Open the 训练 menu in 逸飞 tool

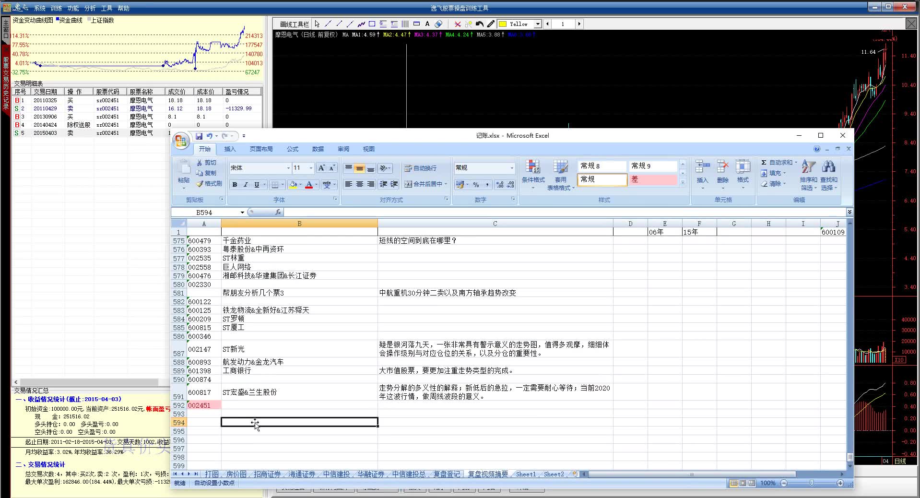(56, 8)
